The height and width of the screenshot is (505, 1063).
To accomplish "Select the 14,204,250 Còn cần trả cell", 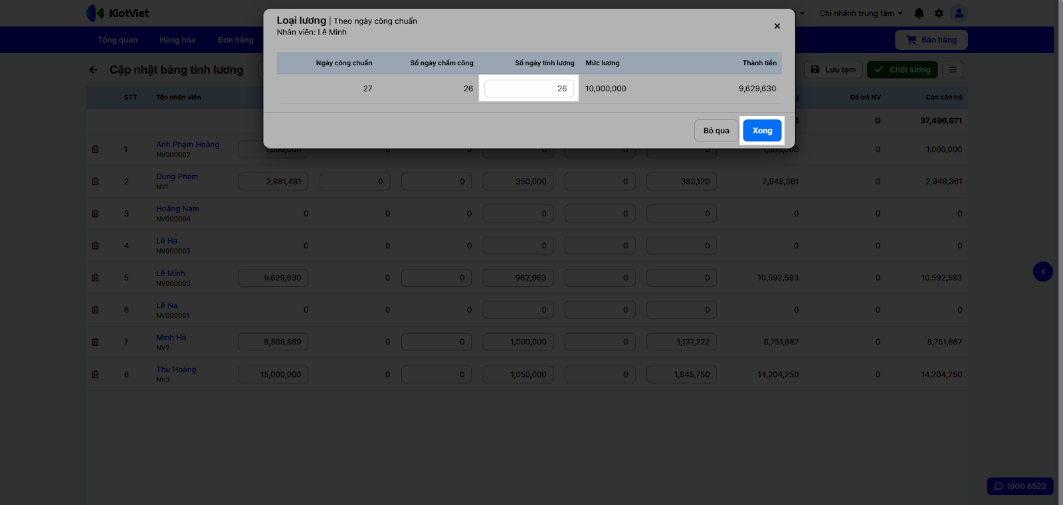I will pos(941,374).
